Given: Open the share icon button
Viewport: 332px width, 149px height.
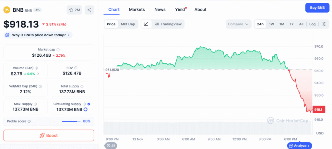Looking at the screenshot, I should [x=89, y=10].
